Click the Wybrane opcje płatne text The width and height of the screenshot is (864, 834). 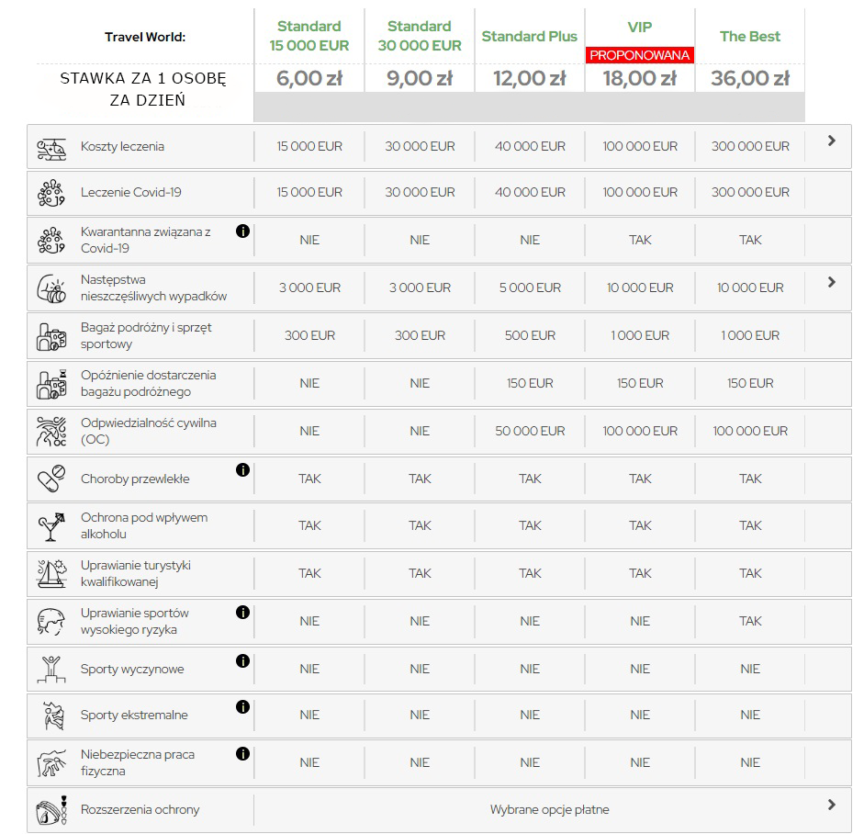coord(549,809)
